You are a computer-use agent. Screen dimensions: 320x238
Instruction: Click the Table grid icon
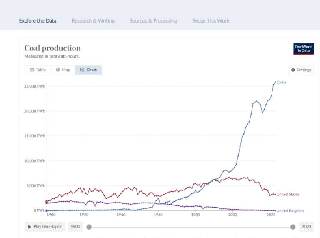32,70
